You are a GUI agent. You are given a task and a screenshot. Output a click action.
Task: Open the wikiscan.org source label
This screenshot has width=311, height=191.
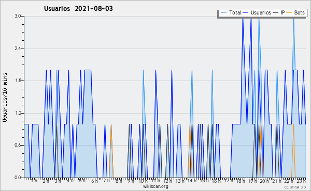point(155,186)
